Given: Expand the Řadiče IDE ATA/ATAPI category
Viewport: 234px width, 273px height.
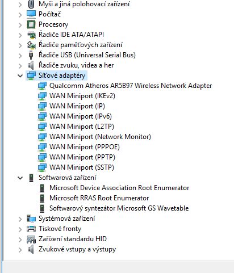Looking at the screenshot, I should coord(20,35).
